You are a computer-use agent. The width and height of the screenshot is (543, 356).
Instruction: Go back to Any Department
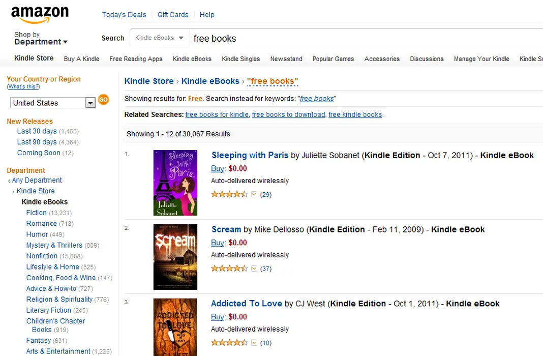[37, 180]
